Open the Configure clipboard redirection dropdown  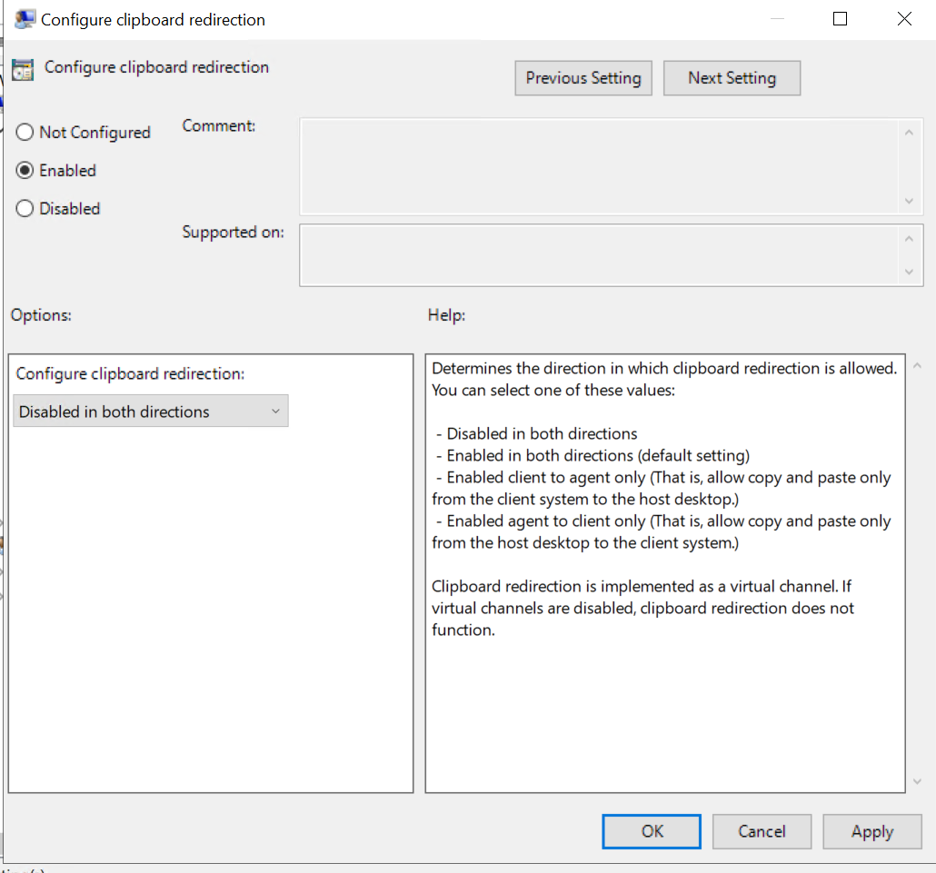[152, 412]
